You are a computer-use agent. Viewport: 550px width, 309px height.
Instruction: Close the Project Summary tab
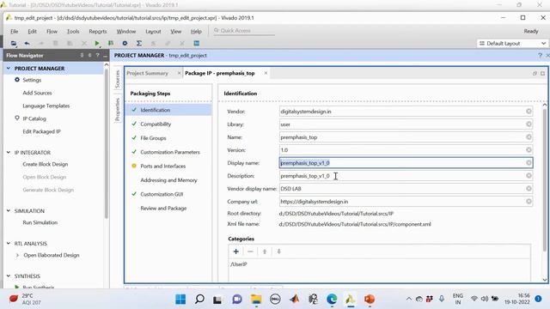(x=179, y=73)
